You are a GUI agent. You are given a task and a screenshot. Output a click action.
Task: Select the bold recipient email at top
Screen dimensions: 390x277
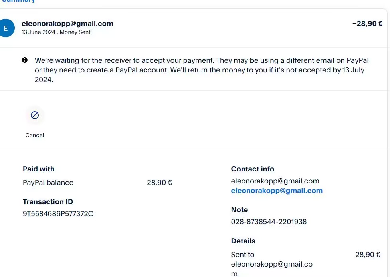[x=67, y=24]
